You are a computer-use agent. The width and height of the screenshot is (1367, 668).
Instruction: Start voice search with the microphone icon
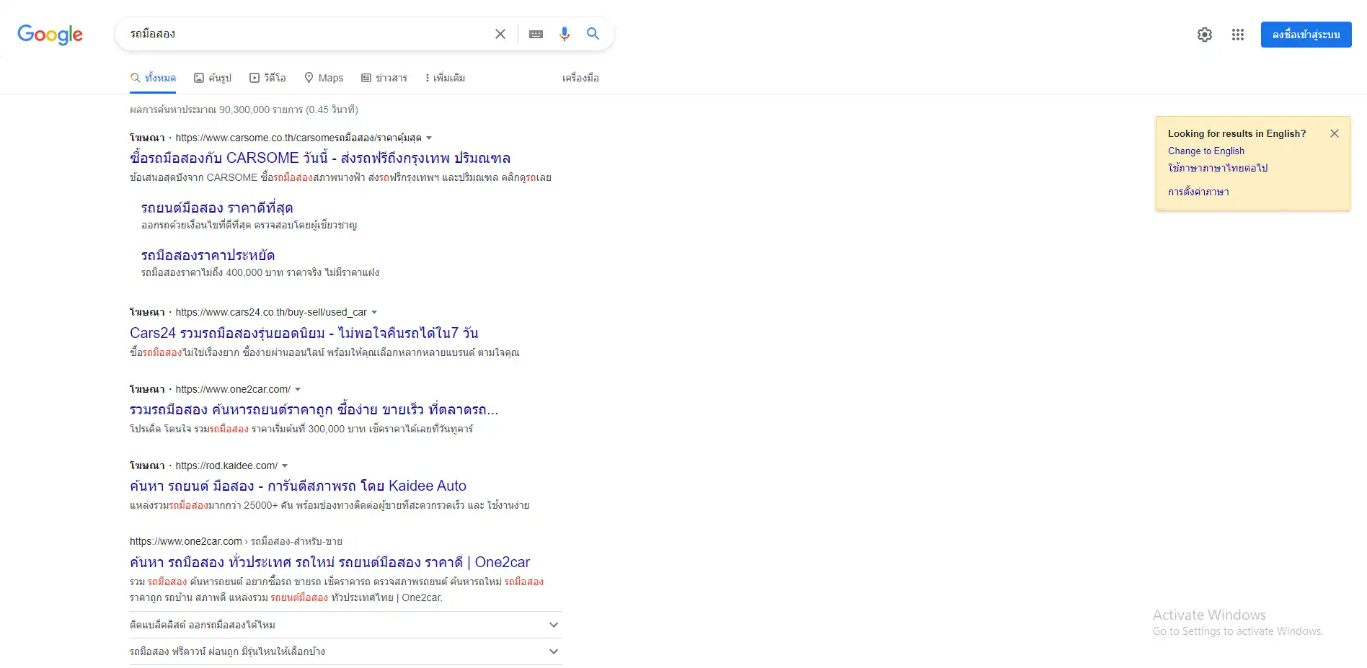pos(565,33)
